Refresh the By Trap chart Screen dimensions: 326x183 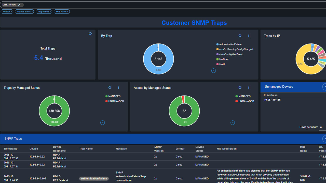click(240, 36)
